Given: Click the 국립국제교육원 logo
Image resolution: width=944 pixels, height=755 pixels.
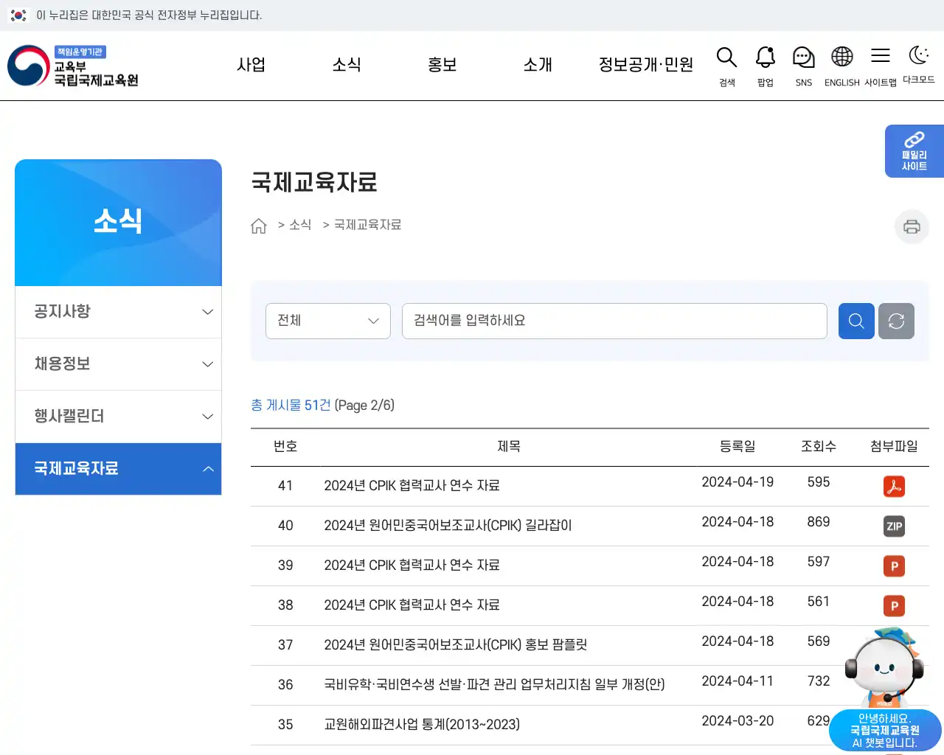Looking at the screenshot, I should pyautogui.click(x=73, y=66).
